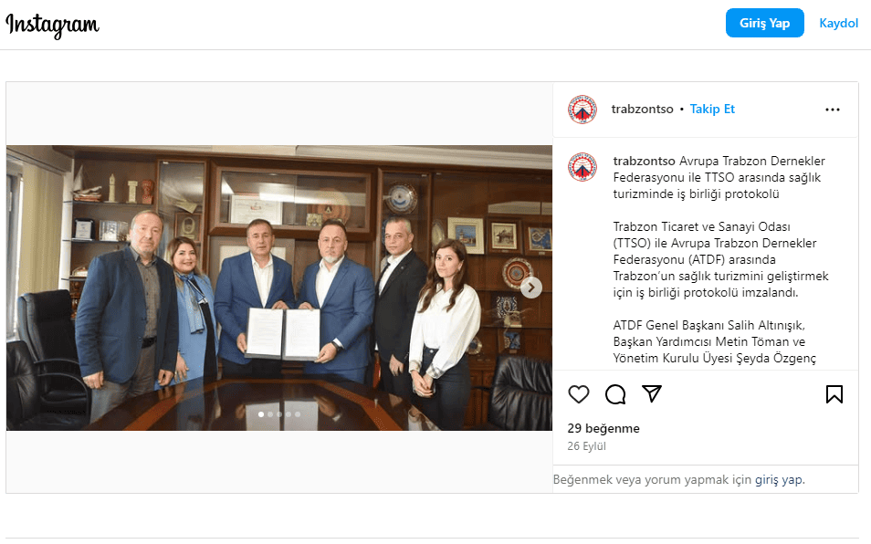Jump to last photo using carousel dot
The width and height of the screenshot is (871, 544).
tap(298, 414)
